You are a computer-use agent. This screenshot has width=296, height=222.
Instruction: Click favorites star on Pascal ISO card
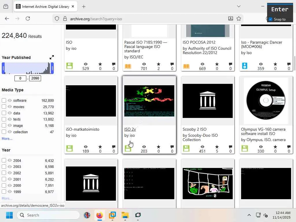pyautogui.click(x=159, y=64)
